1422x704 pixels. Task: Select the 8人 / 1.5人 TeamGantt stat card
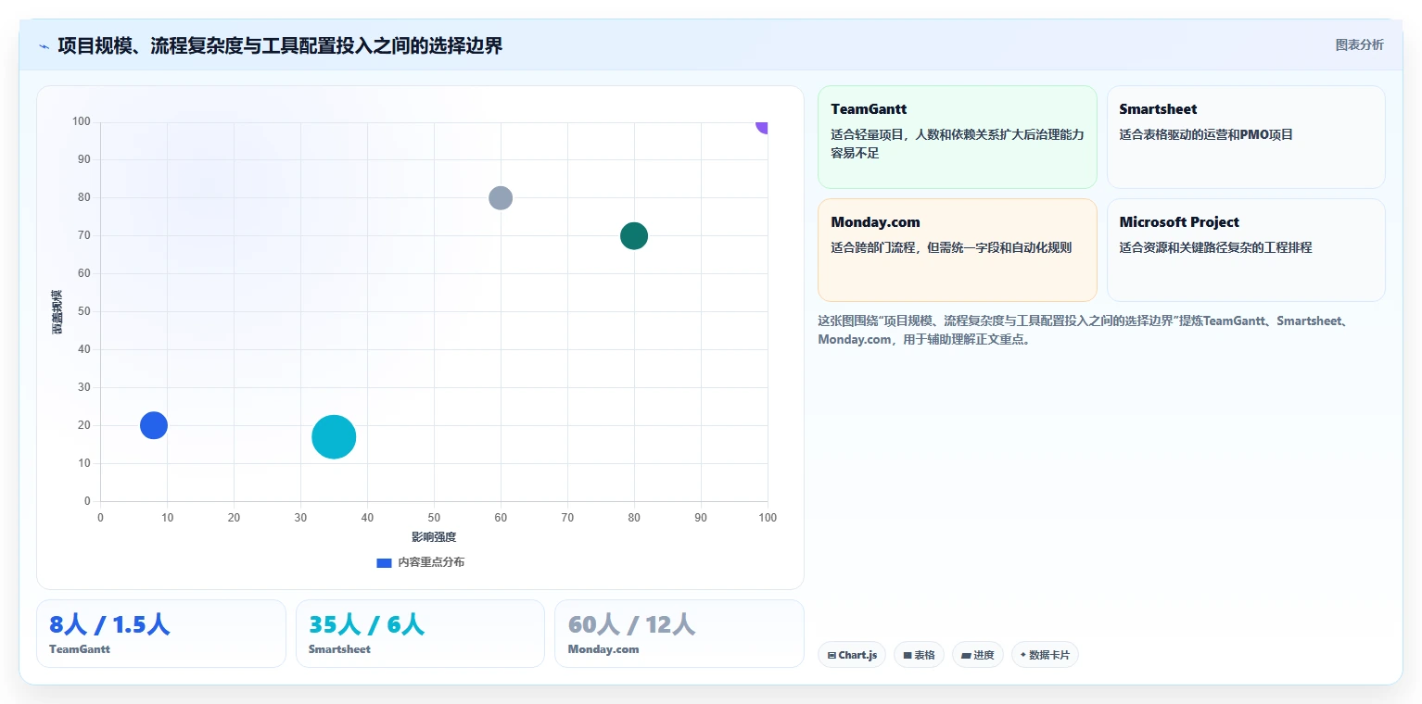click(161, 634)
